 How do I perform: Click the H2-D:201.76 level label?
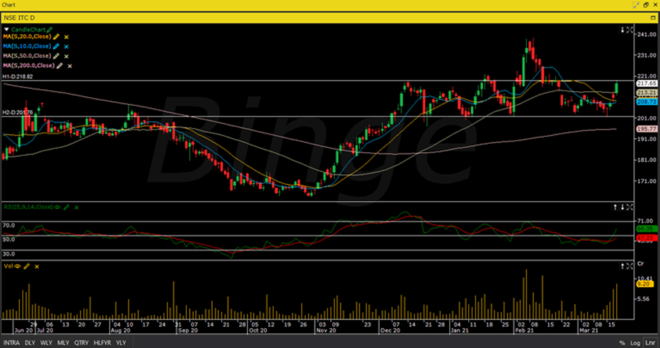coord(18,112)
